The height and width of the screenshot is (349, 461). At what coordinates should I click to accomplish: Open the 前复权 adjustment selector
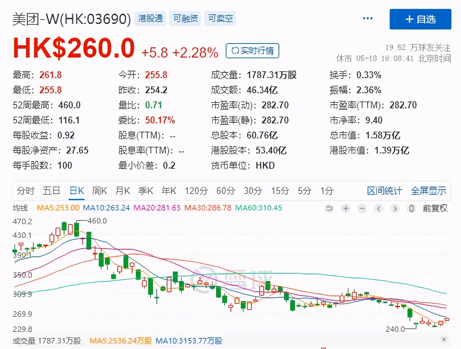pyautogui.click(x=435, y=208)
